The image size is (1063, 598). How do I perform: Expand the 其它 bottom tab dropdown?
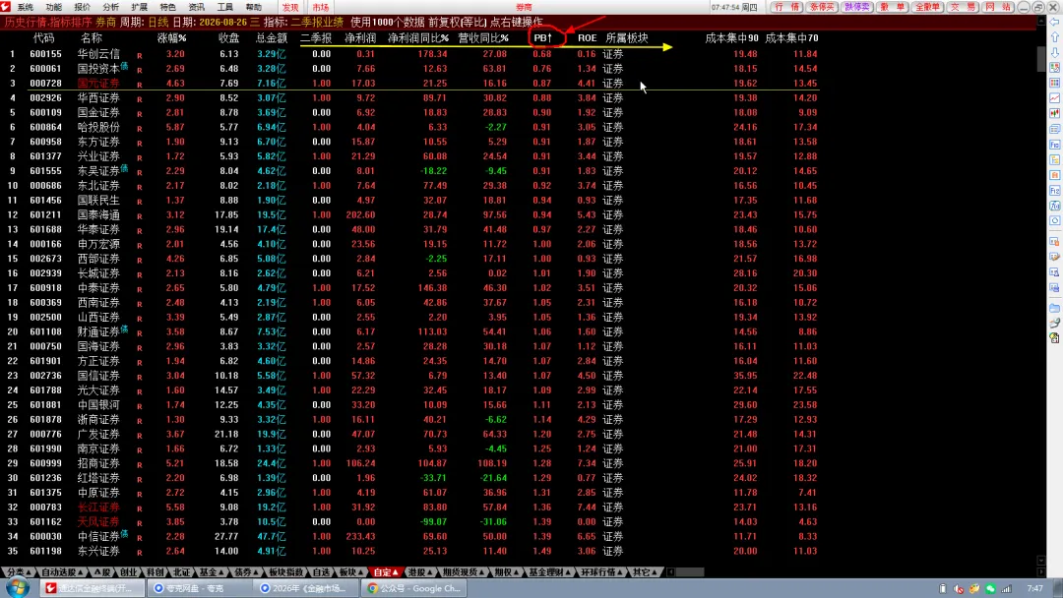tap(655, 573)
